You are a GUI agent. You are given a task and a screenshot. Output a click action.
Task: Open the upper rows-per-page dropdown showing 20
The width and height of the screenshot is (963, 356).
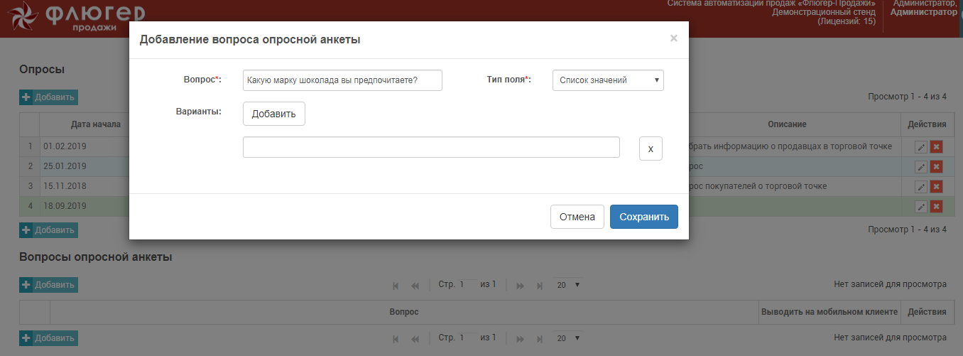[x=568, y=285]
